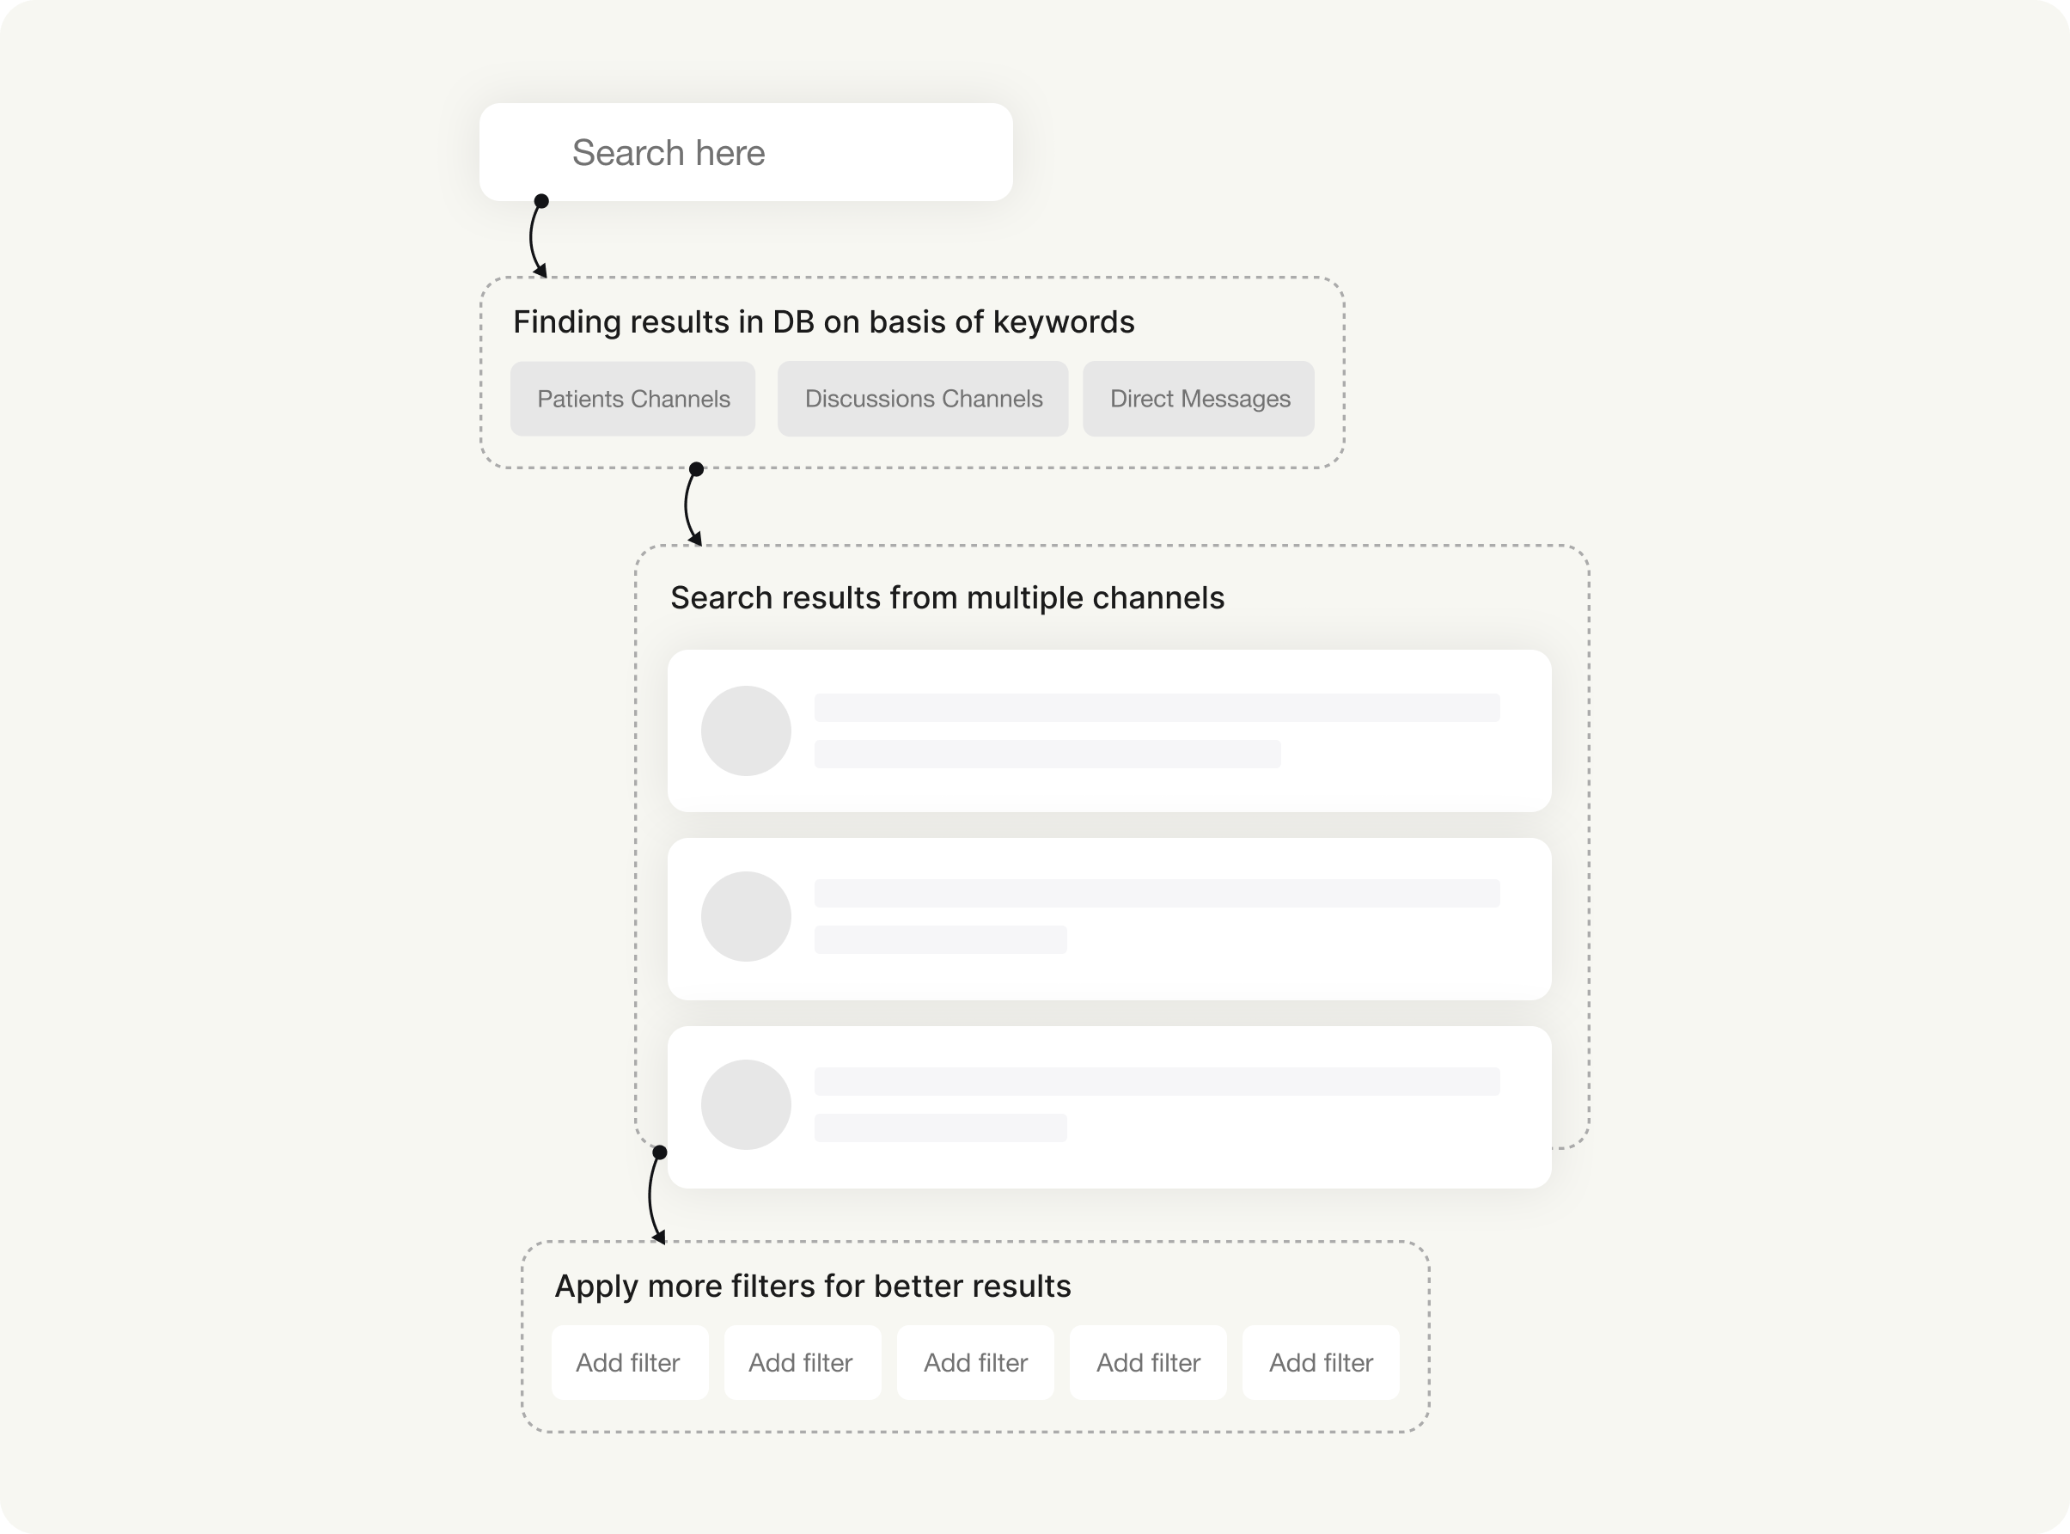
Task: Click the connector dot below the keywords box
Action: 696,469
